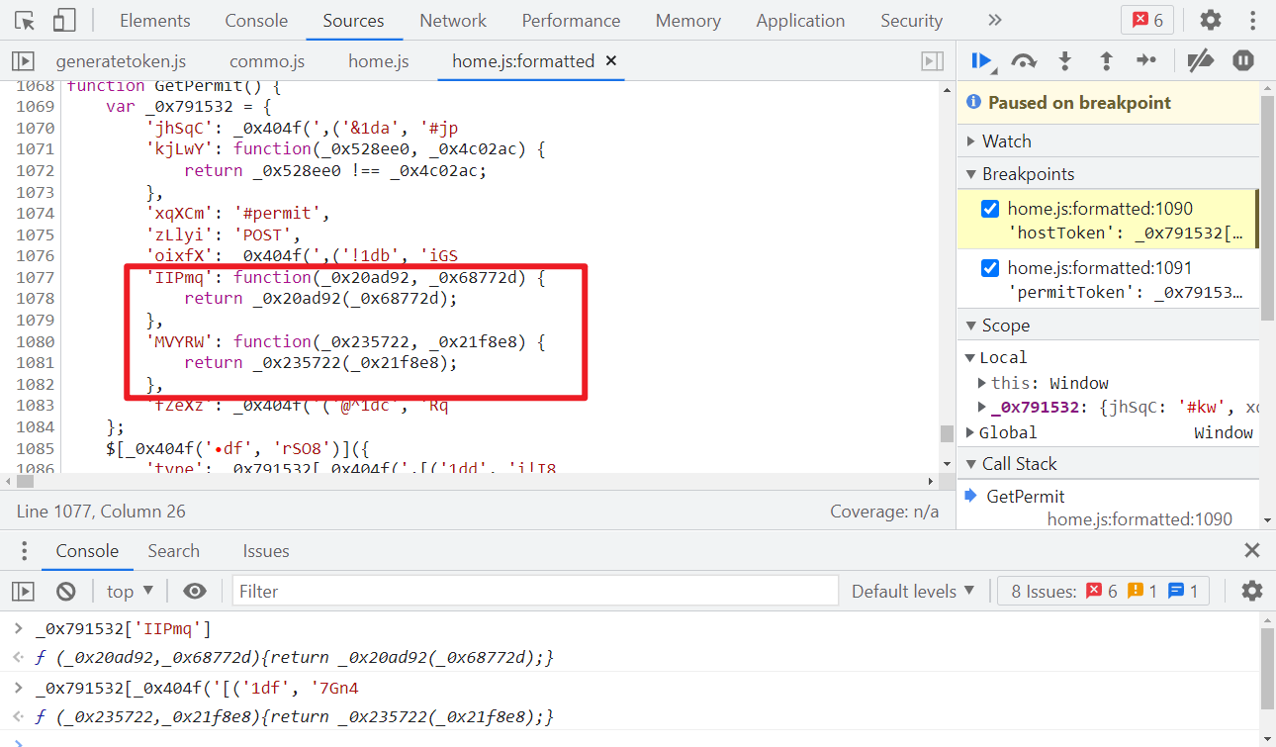Viewport: 1276px width, 747px height.
Task: Switch to the Console panel tab
Action: point(256,21)
